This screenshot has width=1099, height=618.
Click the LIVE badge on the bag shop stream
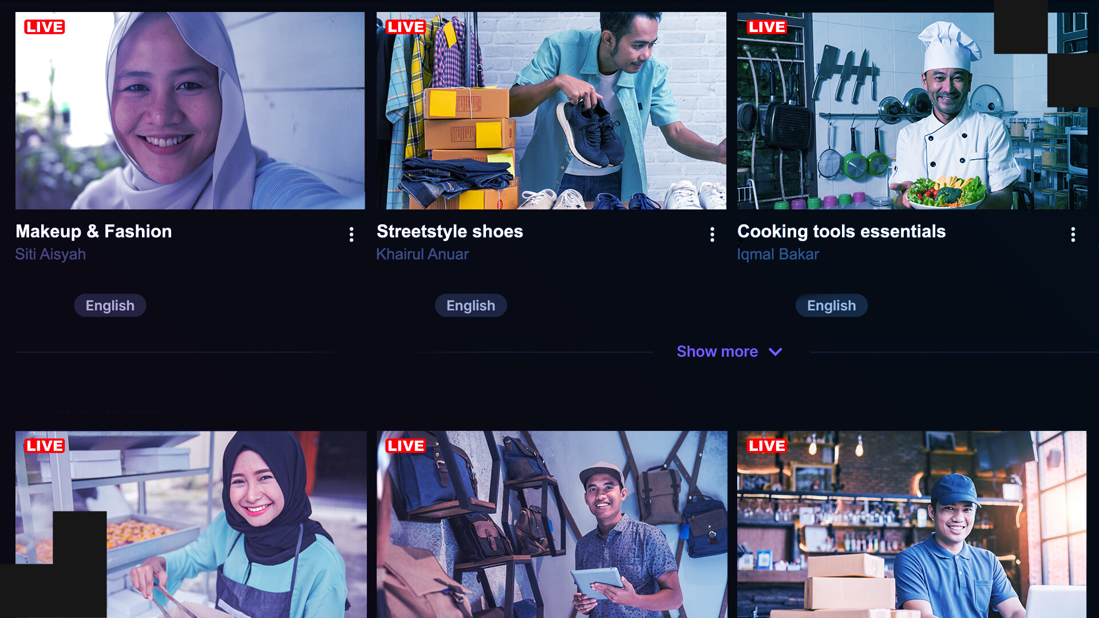[406, 446]
